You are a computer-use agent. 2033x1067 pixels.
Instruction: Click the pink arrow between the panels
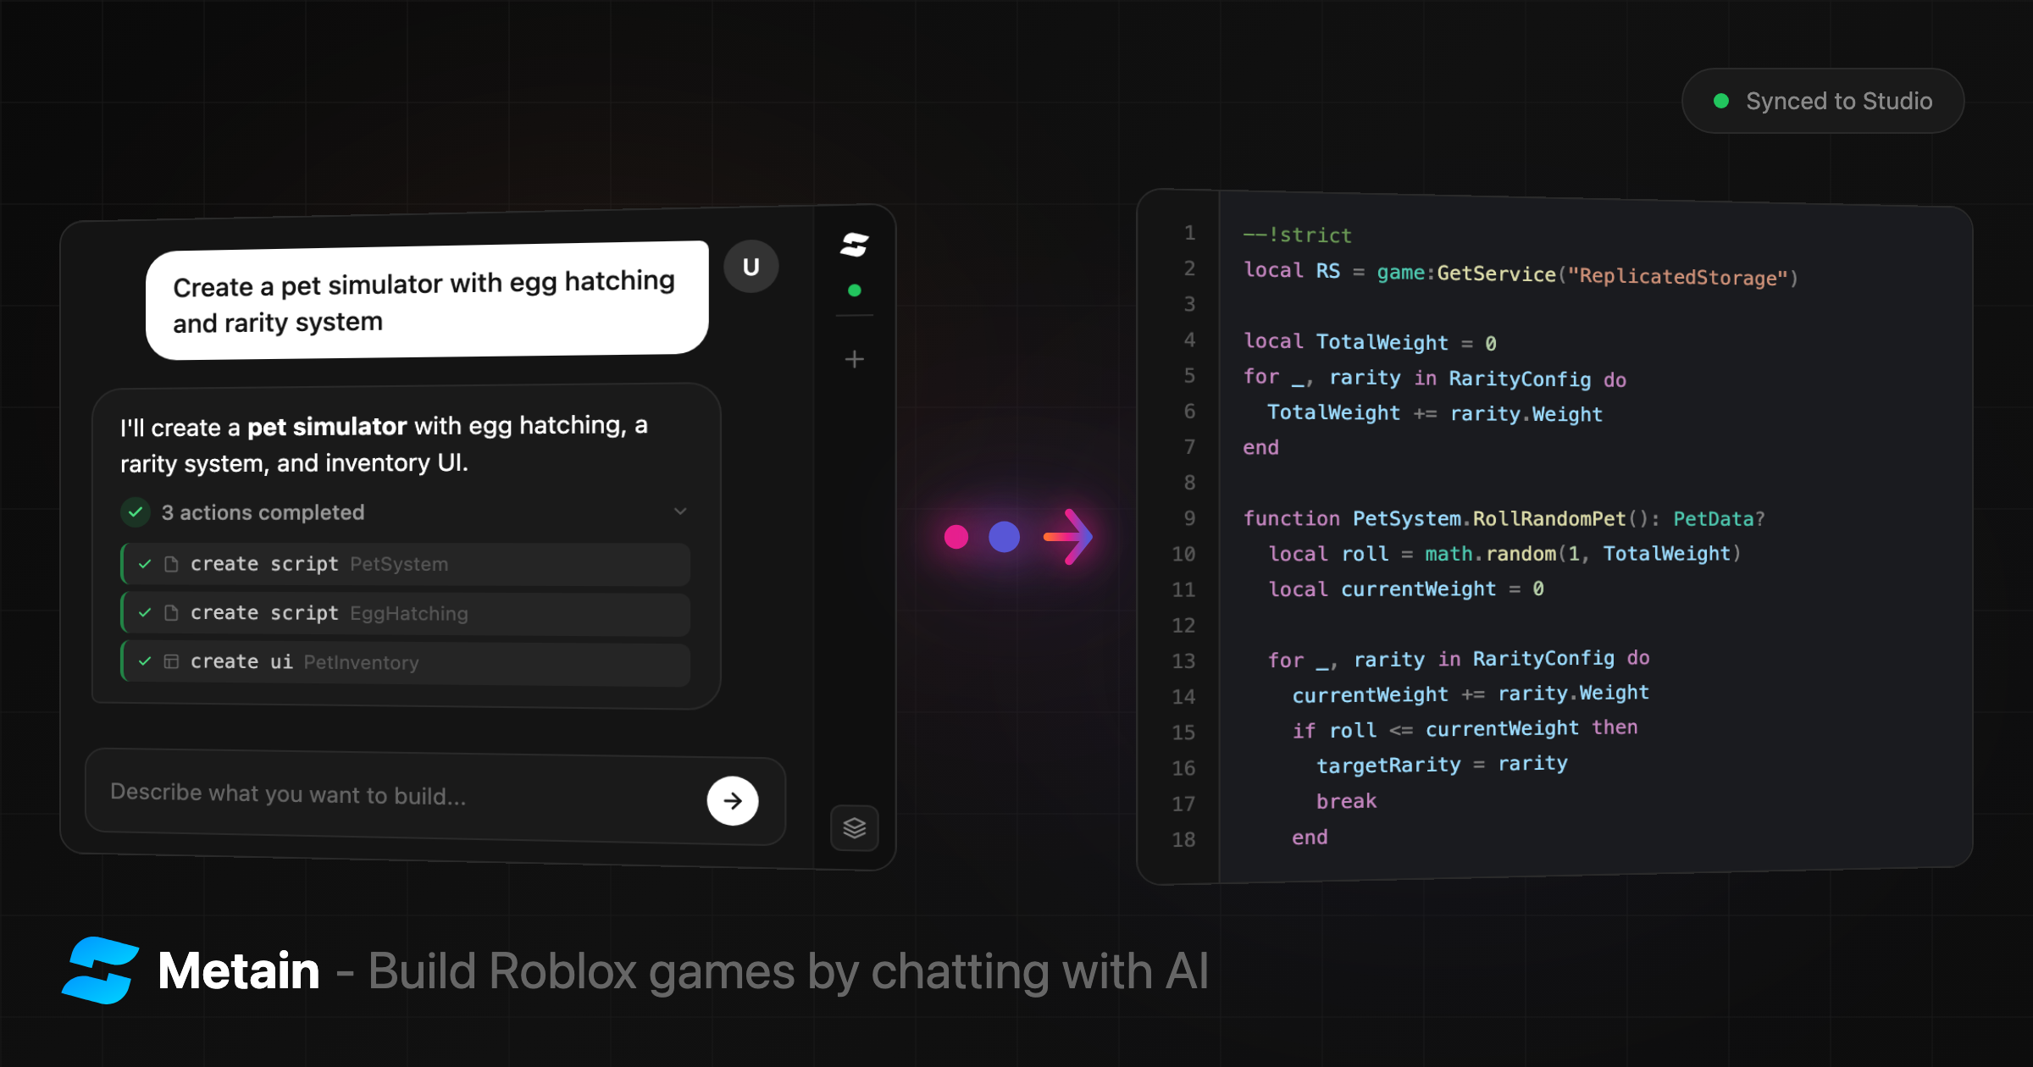coord(1069,535)
